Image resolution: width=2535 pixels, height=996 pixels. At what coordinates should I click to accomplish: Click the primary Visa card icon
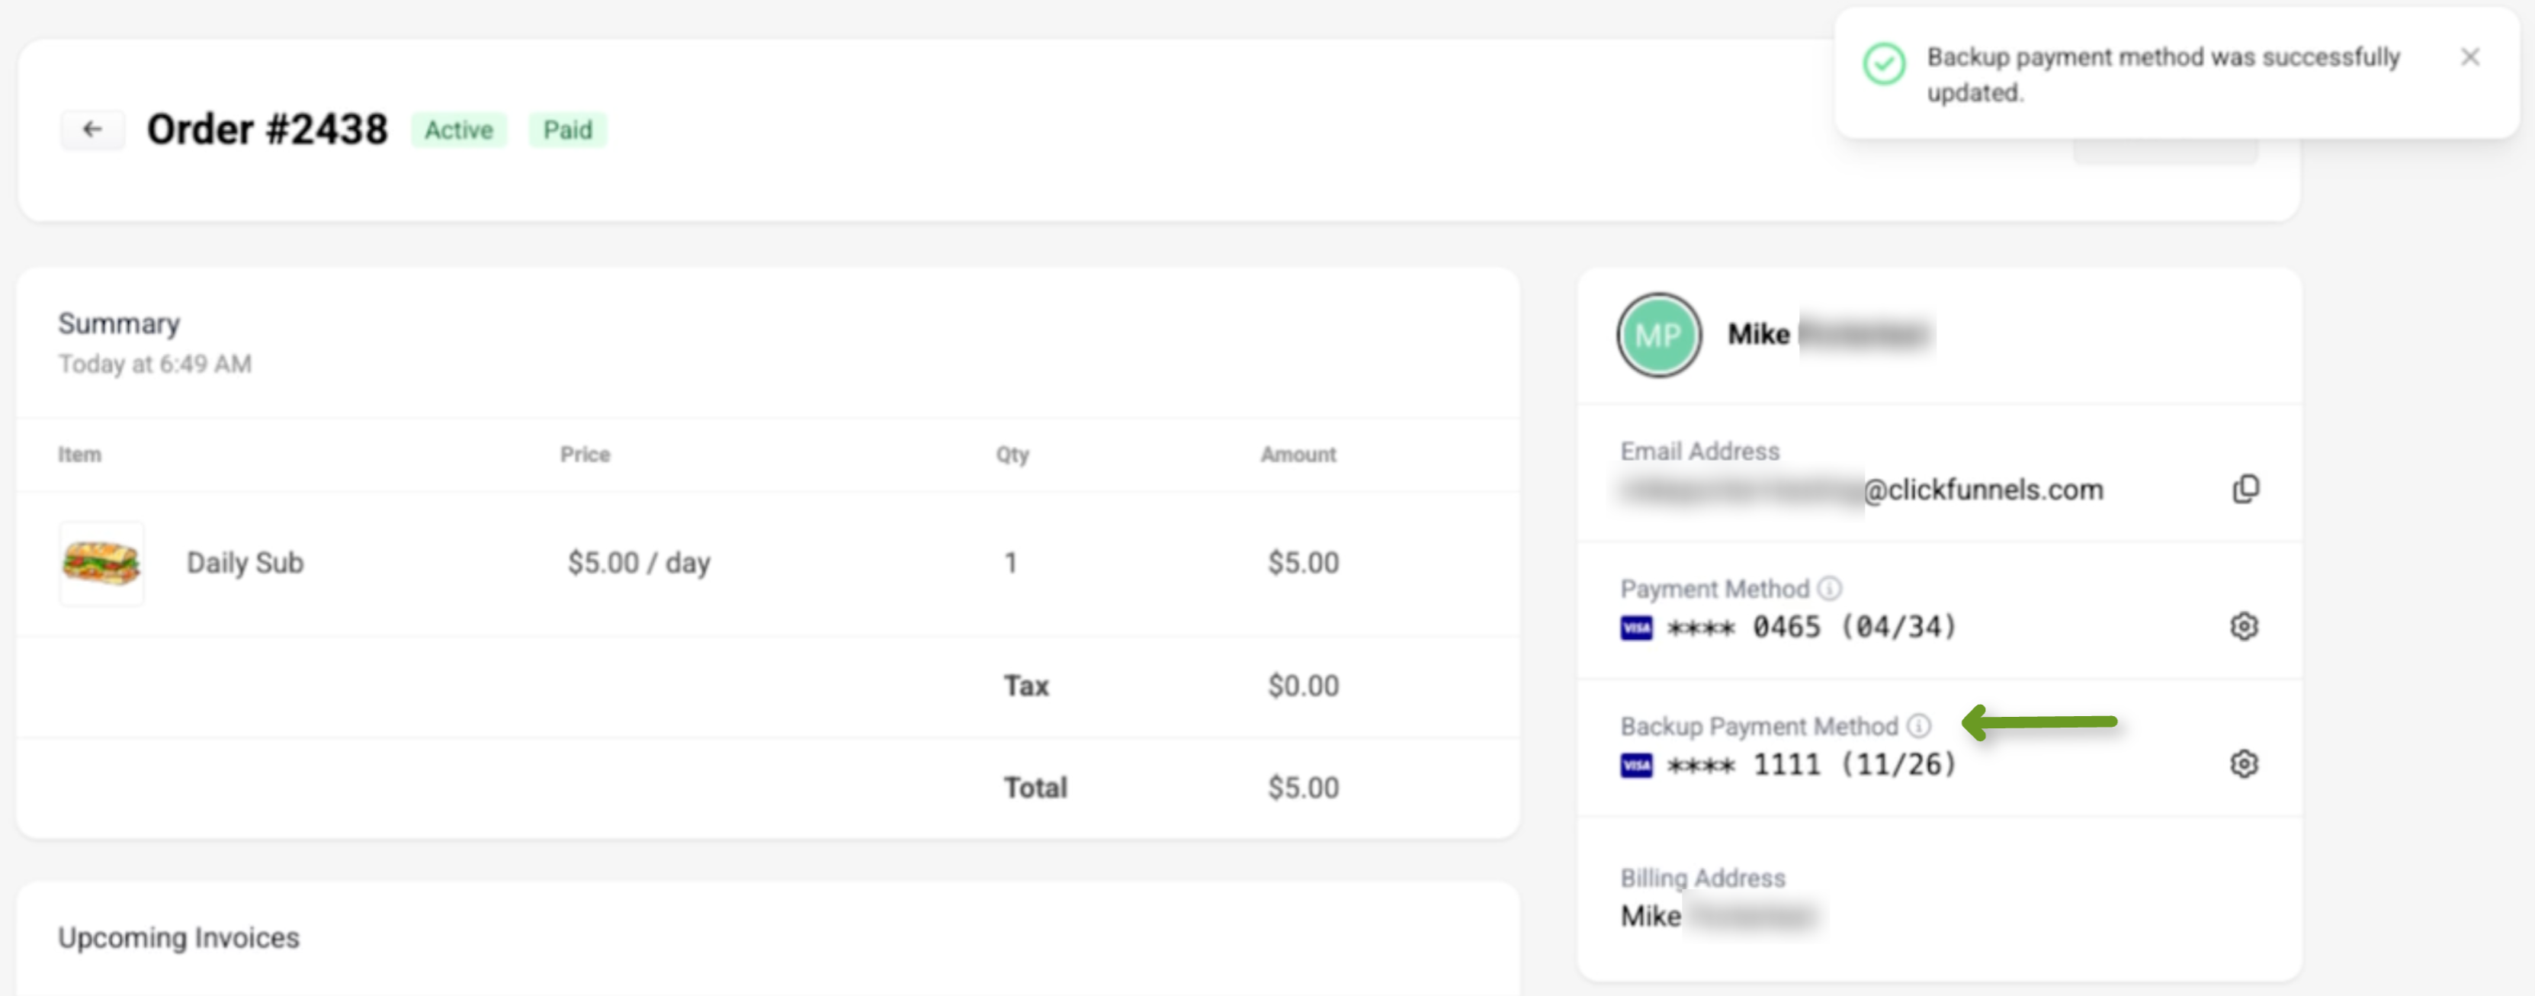coord(1637,628)
